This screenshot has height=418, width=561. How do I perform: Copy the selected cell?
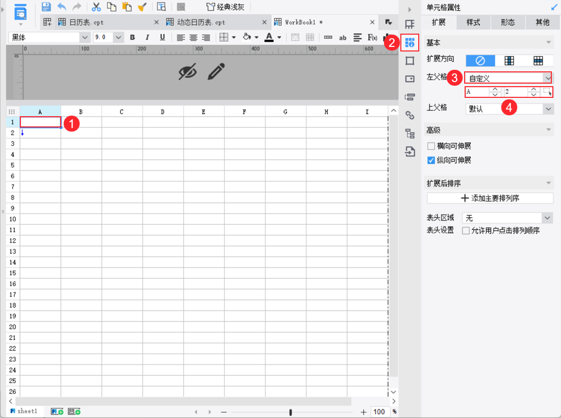111,7
